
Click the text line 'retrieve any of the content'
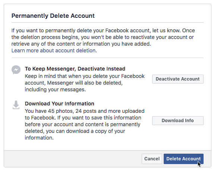[x=81, y=44]
